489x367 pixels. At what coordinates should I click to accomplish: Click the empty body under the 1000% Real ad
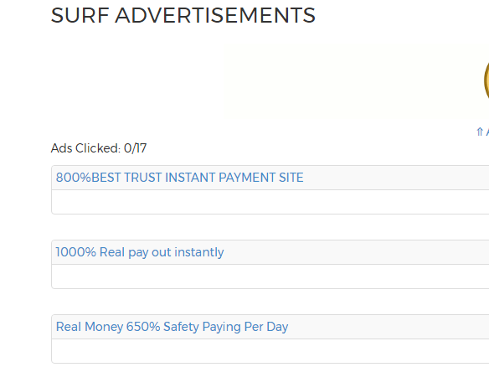(270, 277)
